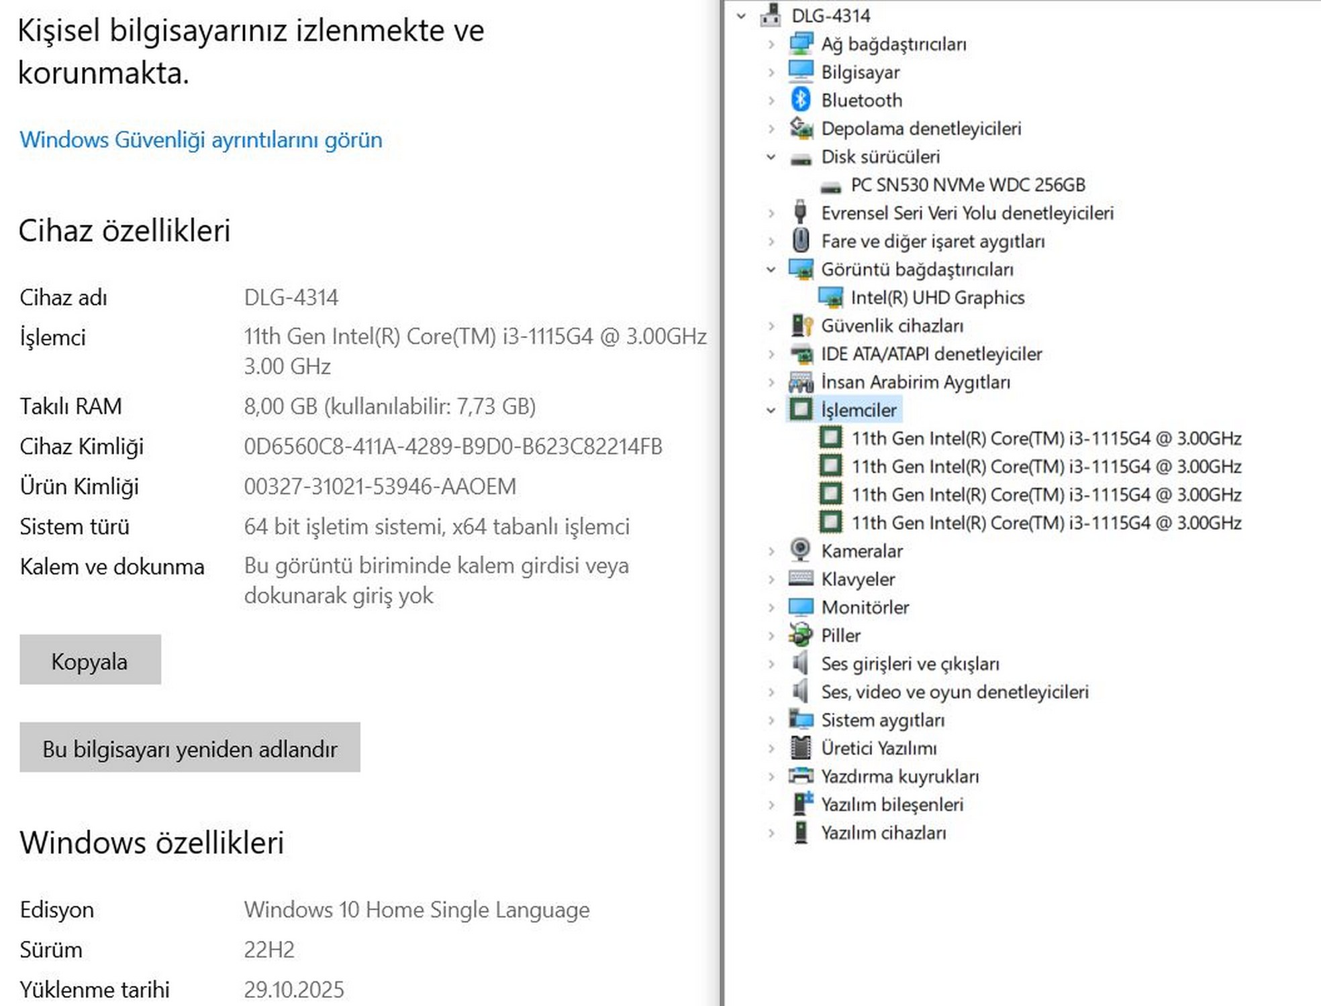Click the Kameralar webcam icon
This screenshot has width=1321, height=1006.
tap(800, 551)
